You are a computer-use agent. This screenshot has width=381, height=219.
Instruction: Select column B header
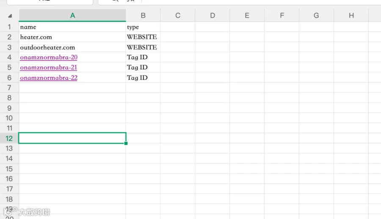click(143, 16)
